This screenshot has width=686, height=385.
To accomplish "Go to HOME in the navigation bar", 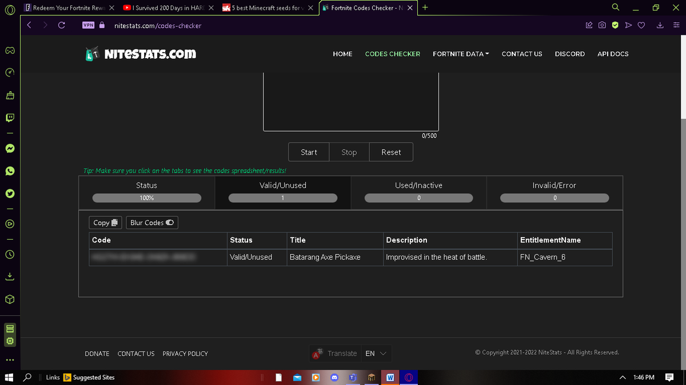I will [x=342, y=54].
